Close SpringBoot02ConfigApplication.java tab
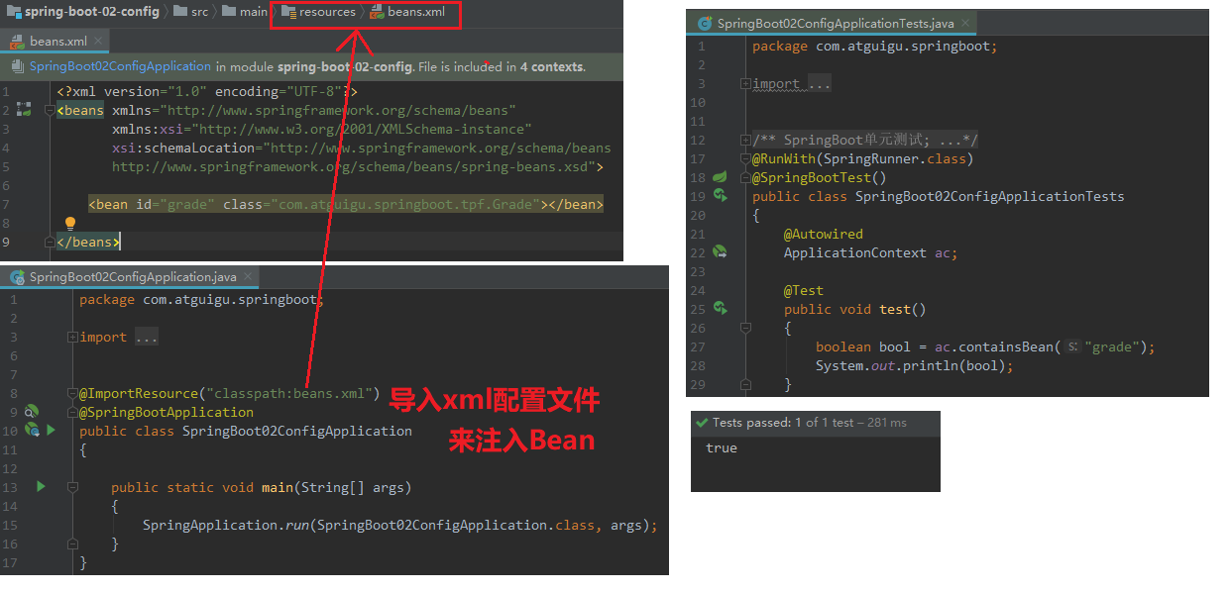The image size is (1232, 593). [x=247, y=277]
